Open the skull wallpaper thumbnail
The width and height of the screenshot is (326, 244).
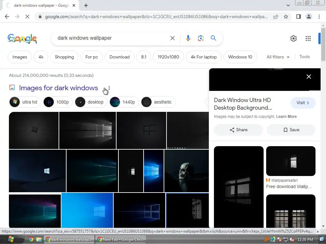tap(186, 171)
